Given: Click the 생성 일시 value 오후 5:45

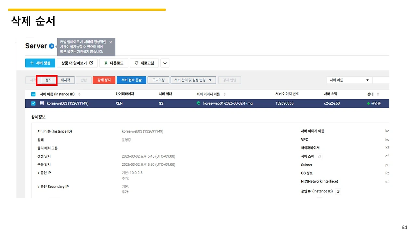Looking at the screenshot, I should [x=149, y=156].
